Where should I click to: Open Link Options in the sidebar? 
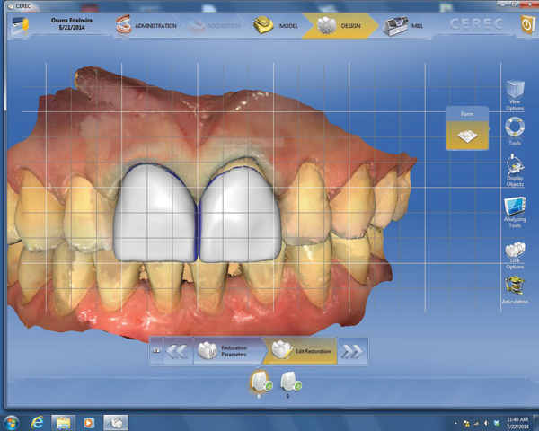pos(515,254)
